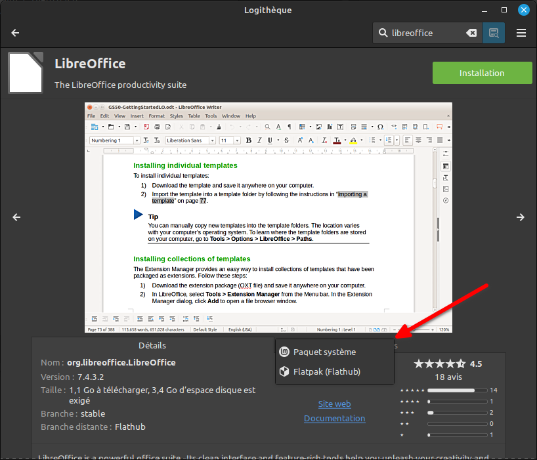The height and width of the screenshot is (460, 537).
Task: Click the Logithèque window title
Action: 268,10
